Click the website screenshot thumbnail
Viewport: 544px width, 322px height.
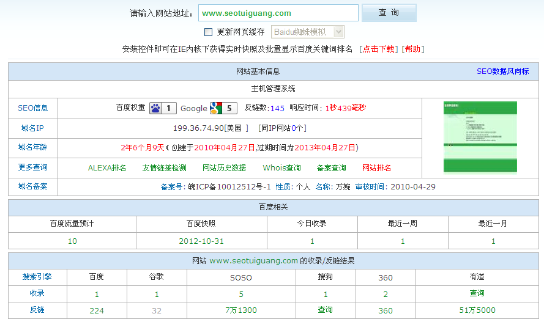[x=480, y=137]
